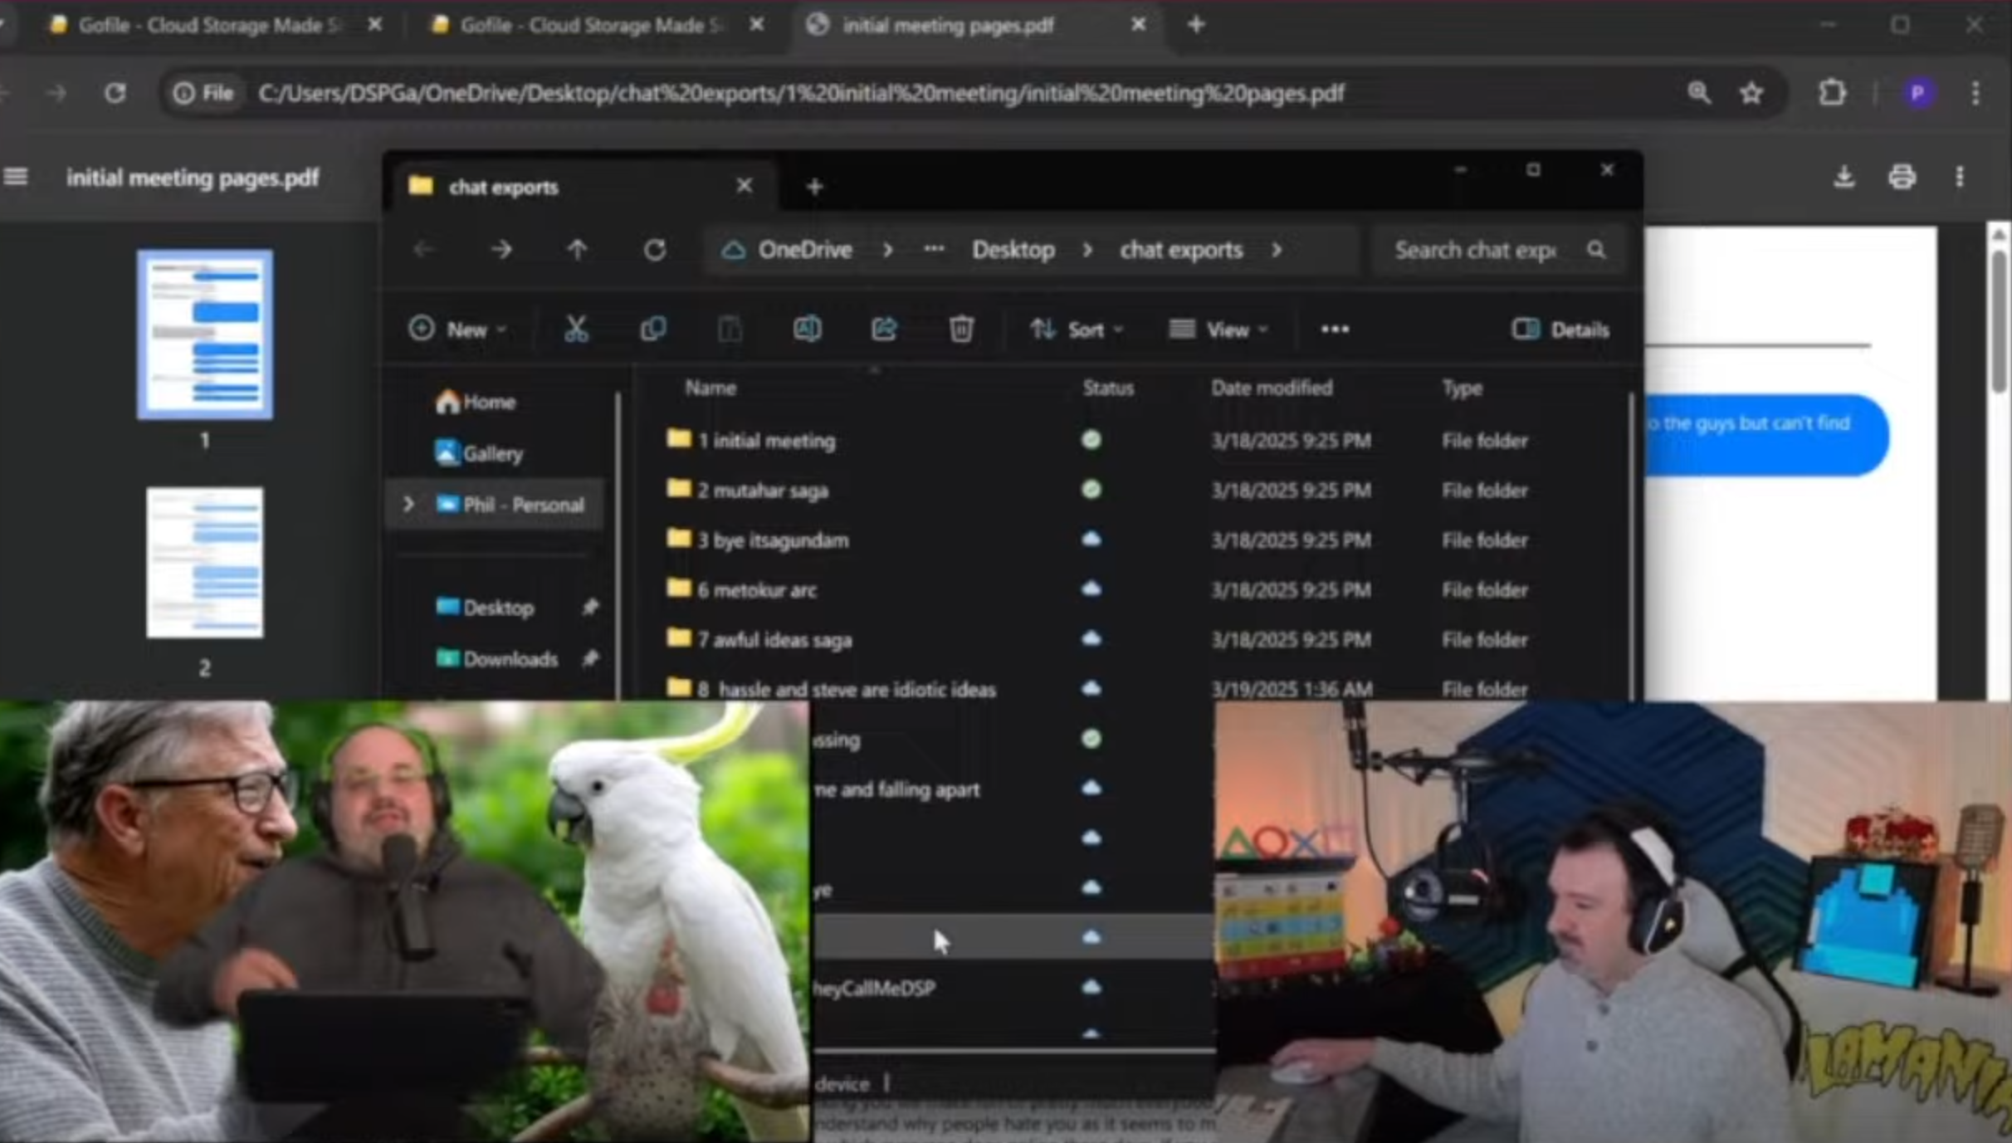Toggle the PDF sidebar hamburger menu
The height and width of the screenshot is (1143, 2012).
point(16,177)
